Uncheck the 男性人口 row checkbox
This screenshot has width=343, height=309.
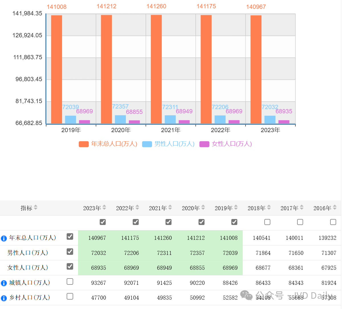tap(70, 252)
